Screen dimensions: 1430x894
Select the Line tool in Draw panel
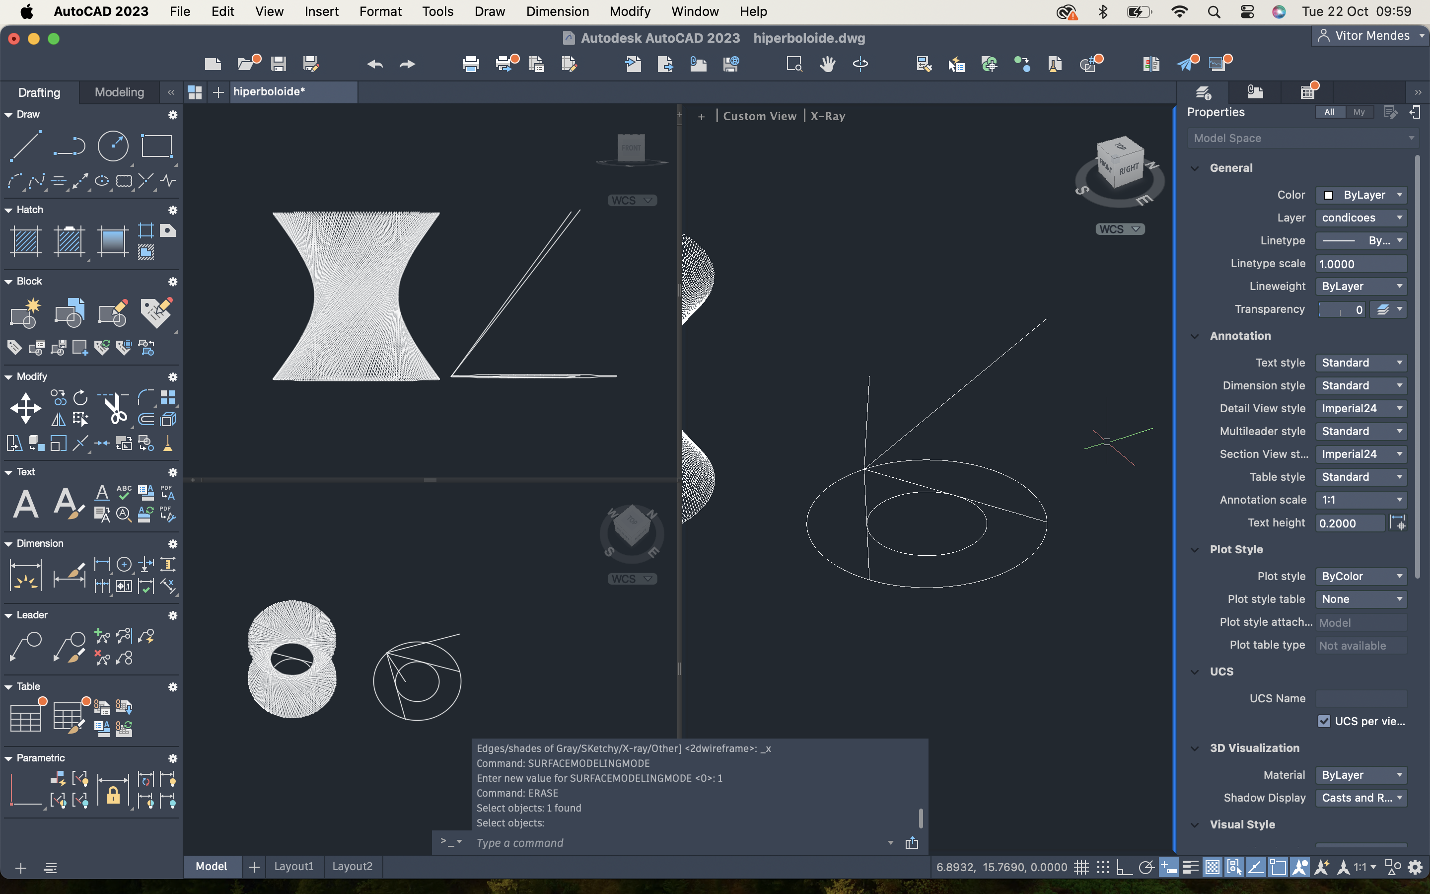(x=25, y=146)
